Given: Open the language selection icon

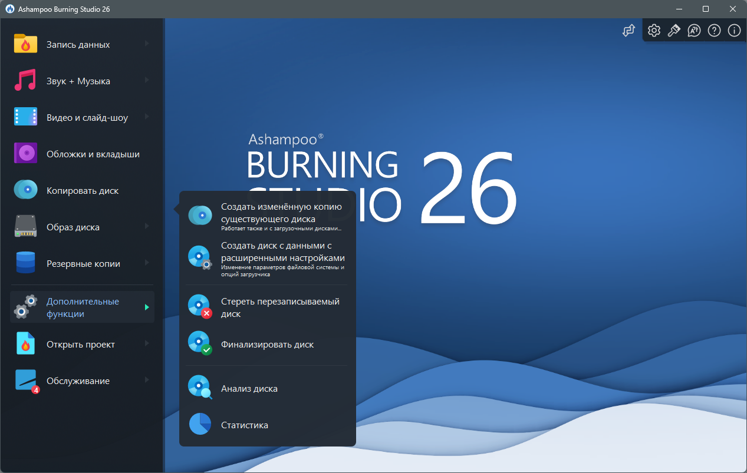Looking at the screenshot, I should [694, 31].
